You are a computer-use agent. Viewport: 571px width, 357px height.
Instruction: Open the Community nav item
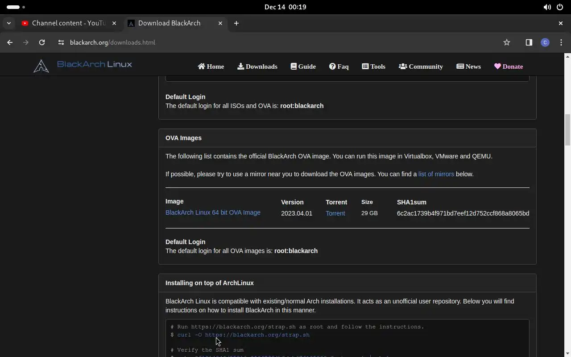421,66
